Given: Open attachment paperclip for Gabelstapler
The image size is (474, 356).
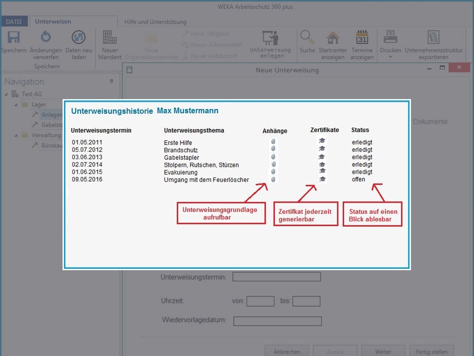Looking at the screenshot, I should point(273,156).
